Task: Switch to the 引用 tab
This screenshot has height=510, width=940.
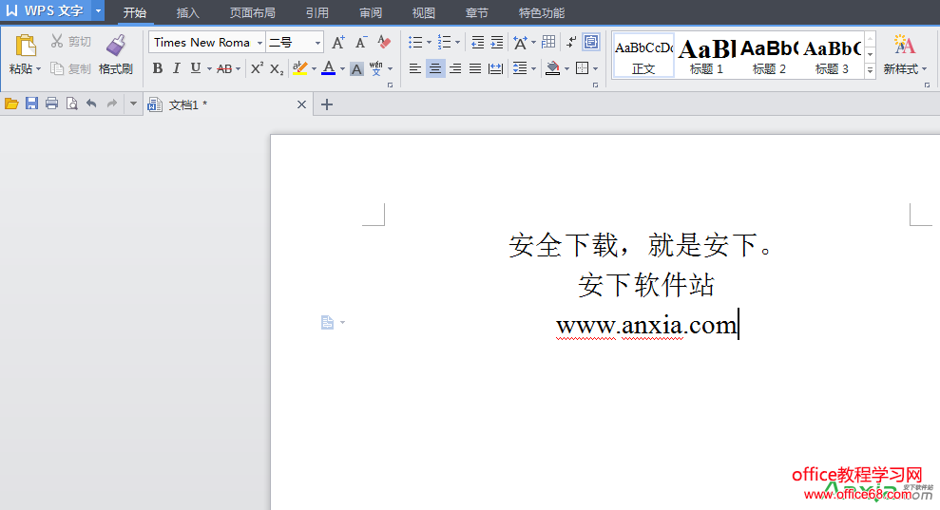Action: click(317, 12)
